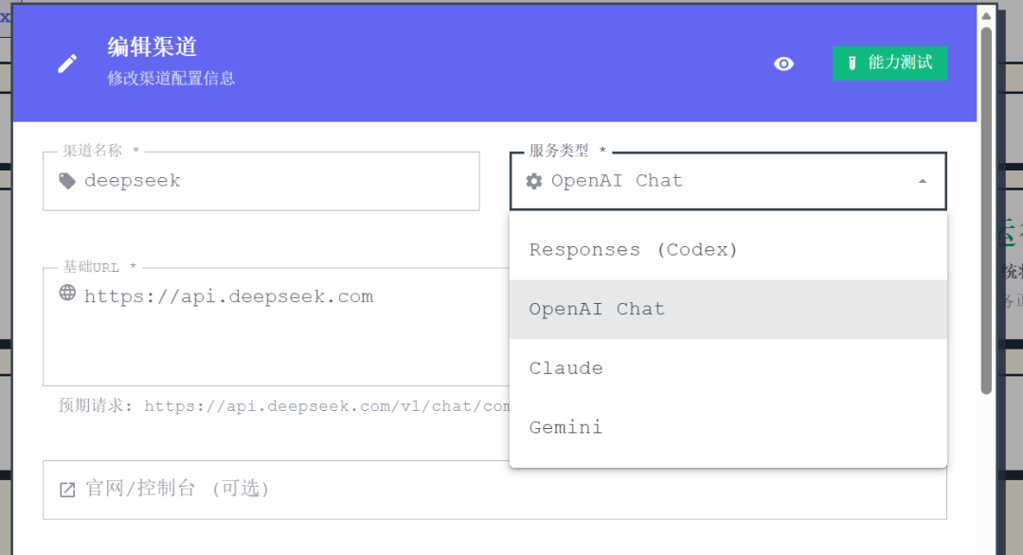Click the test tube icon in green button
Viewport: 1023px width, 555px height.
click(x=852, y=63)
